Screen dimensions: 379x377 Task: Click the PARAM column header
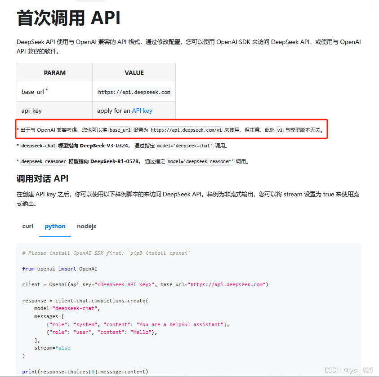pyautogui.click(x=55, y=73)
